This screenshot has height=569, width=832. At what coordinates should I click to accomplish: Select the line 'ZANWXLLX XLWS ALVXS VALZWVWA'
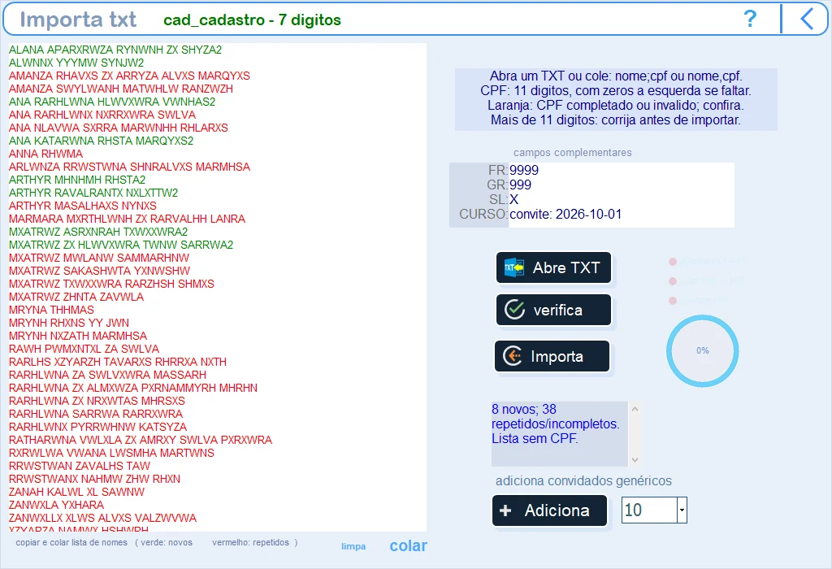102,518
